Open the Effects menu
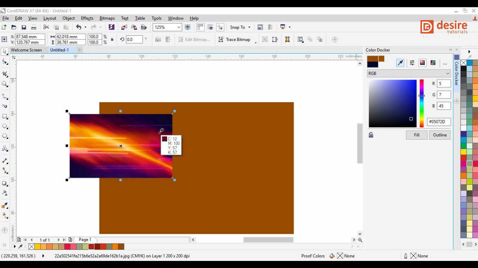Screen dimensions: 478x268 click(x=87, y=18)
